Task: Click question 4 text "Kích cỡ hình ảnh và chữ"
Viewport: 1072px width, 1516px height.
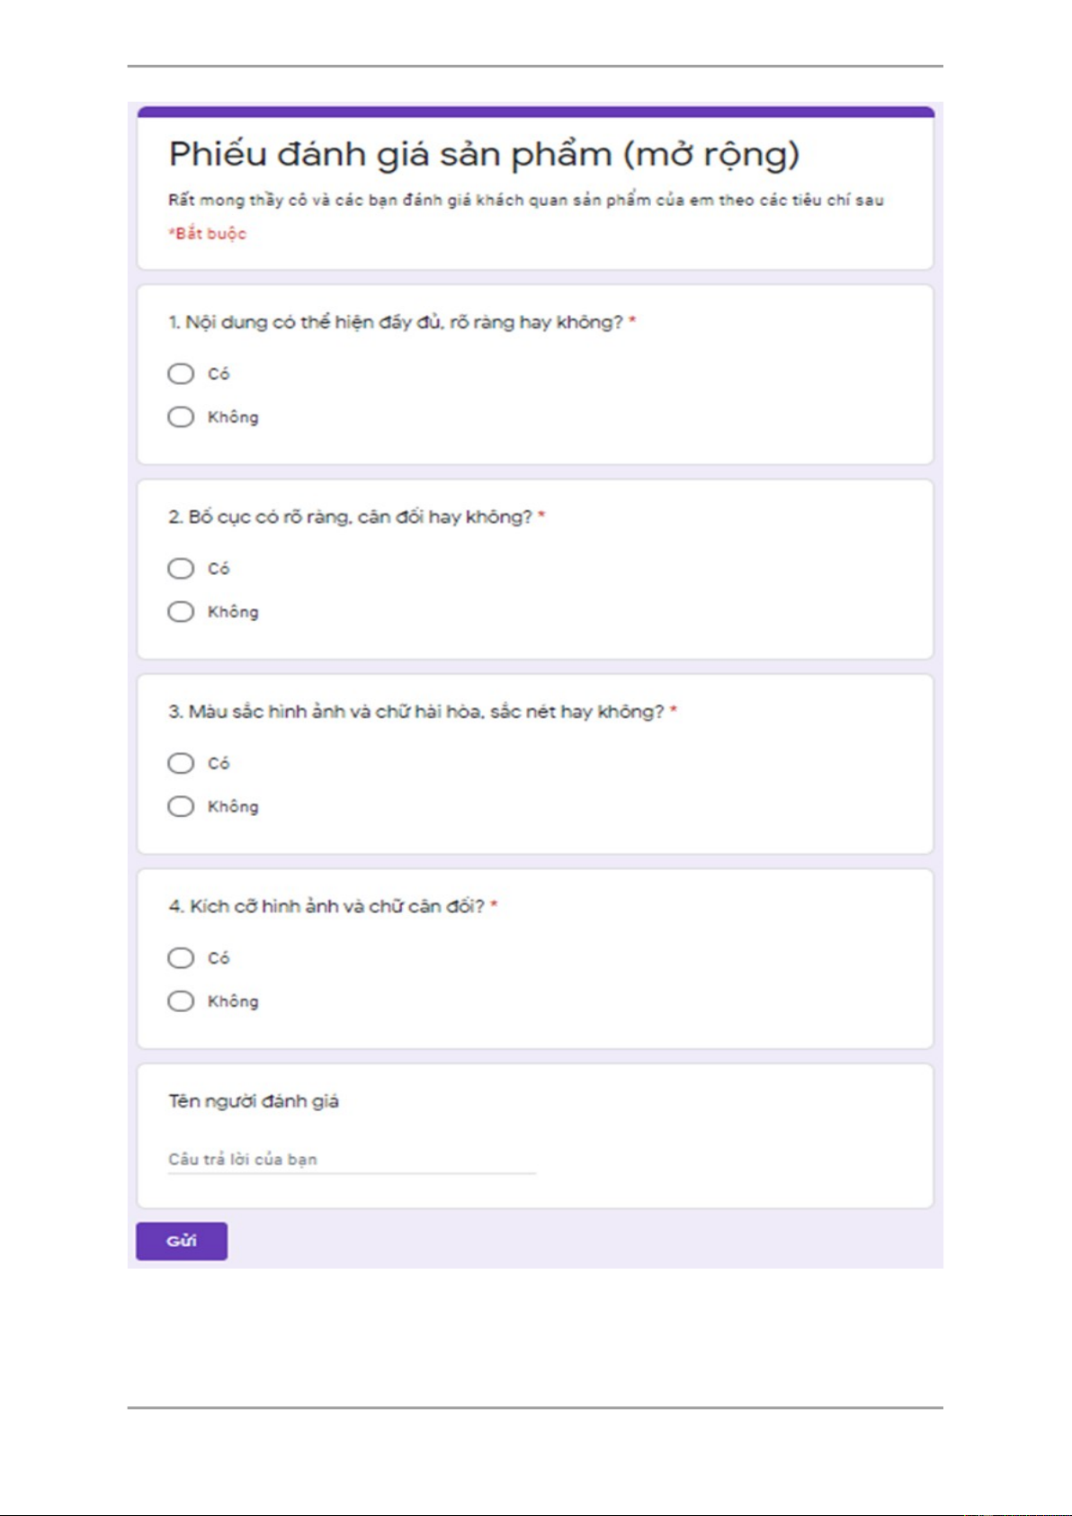Action: [326, 906]
